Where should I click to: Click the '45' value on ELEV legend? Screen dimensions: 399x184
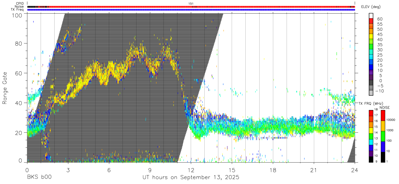(379, 34)
